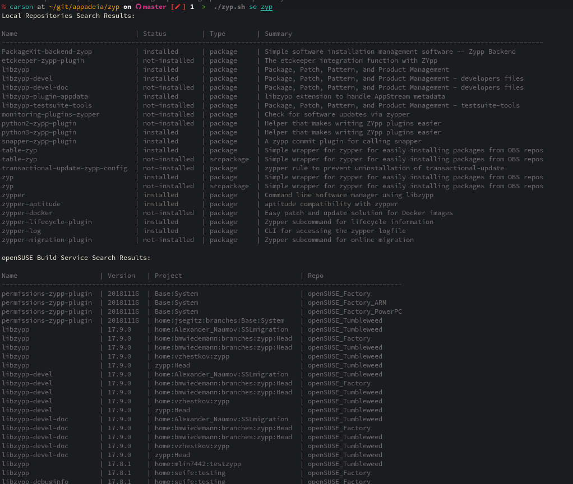Select the ~/git/appadeia/zyp path text
This screenshot has height=484, width=573.
[x=84, y=7]
